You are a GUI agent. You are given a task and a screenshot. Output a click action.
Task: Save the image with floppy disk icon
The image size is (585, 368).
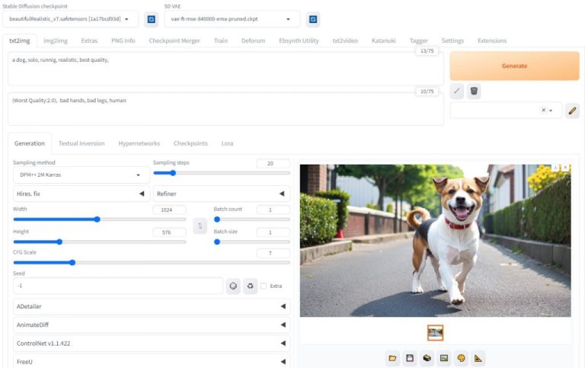click(410, 357)
